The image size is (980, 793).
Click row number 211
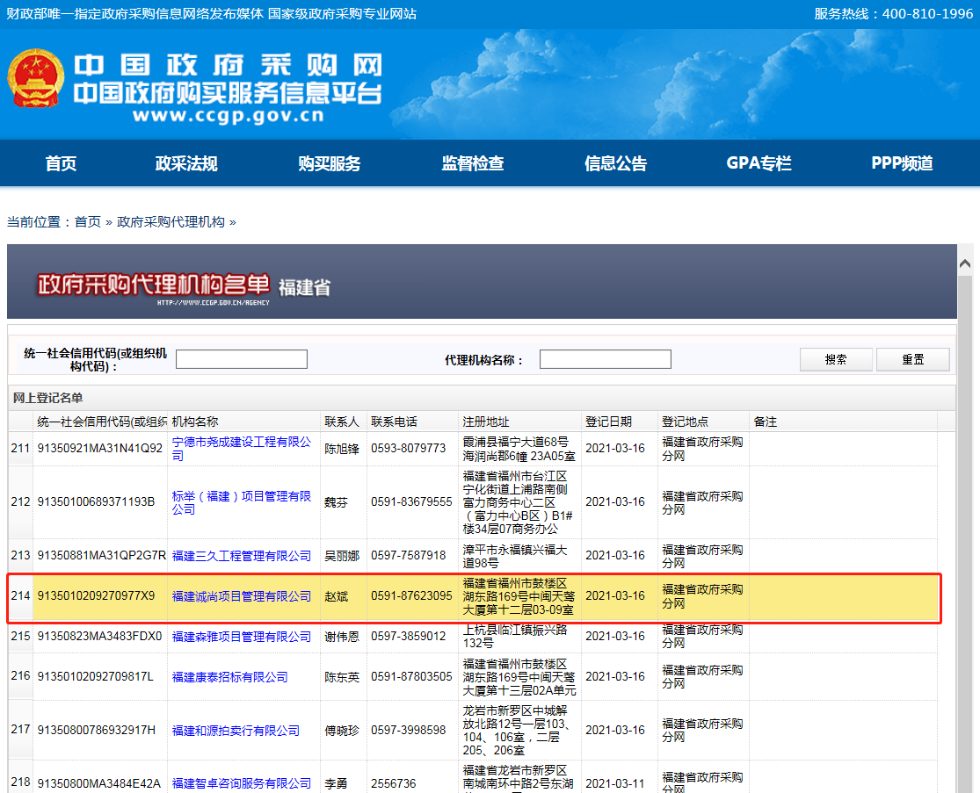(x=20, y=449)
